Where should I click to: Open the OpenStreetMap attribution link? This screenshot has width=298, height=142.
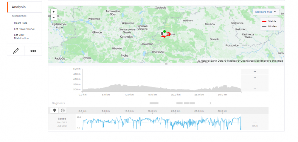[x=250, y=61]
